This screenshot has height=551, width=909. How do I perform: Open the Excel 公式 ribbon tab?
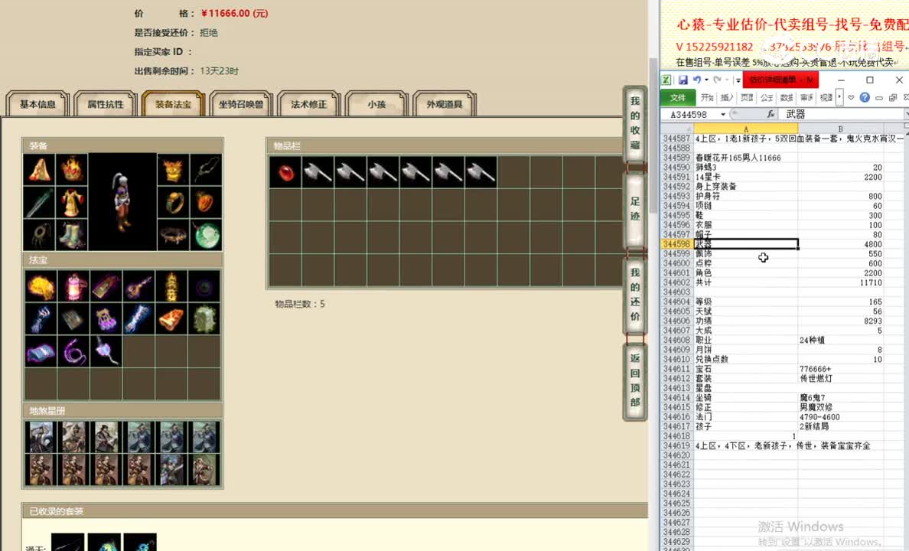pos(767,97)
